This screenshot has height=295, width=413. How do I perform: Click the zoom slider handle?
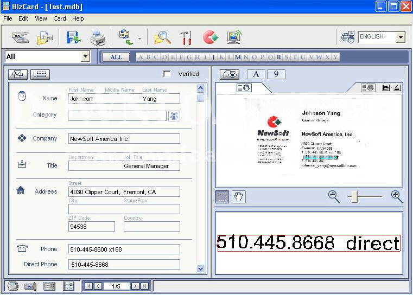[x=354, y=197]
